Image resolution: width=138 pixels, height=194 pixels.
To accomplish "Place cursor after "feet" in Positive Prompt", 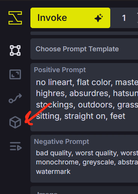I will coord(125,116).
